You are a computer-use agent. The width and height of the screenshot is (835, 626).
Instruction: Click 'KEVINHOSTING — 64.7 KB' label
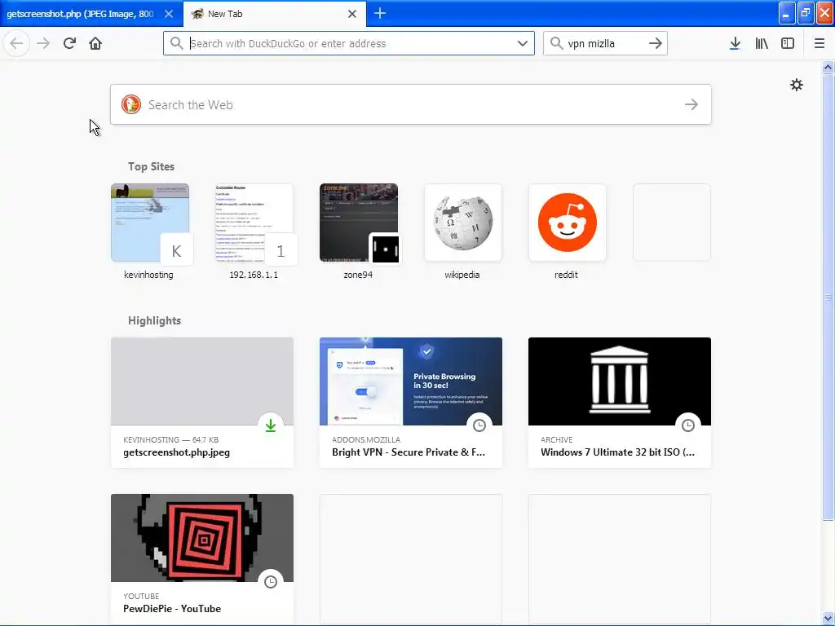[171, 439]
